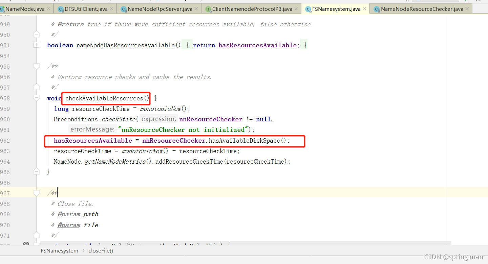Click line number 951 in the gutter
The width and height of the screenshot is (488, 264).
(5, 45)
